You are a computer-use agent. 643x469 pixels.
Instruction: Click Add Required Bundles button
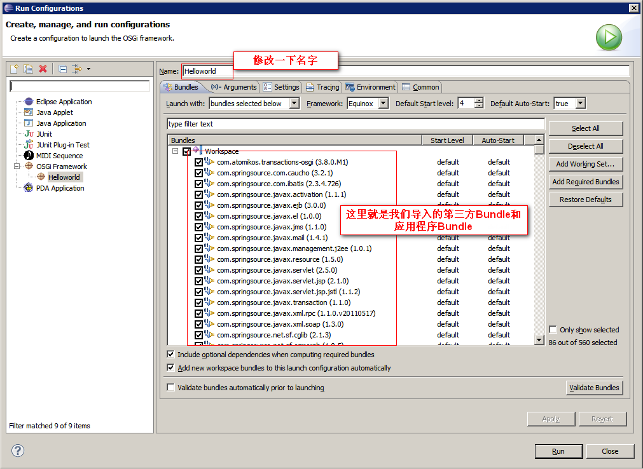pyautogui.click(x=586, y=182)
